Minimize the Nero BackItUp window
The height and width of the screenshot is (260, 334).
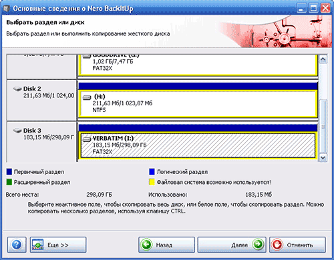(301, 9)
